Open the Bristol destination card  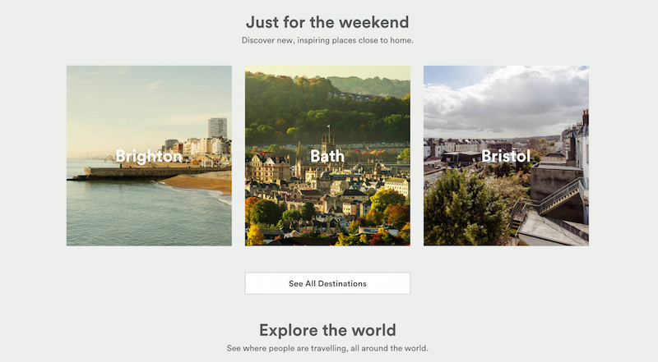click(506, 155)
